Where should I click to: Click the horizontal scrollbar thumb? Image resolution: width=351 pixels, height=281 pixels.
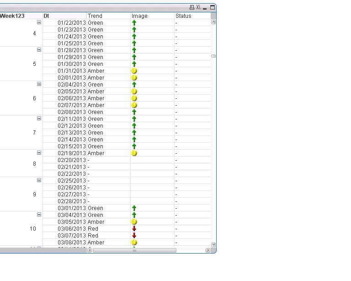134,250
